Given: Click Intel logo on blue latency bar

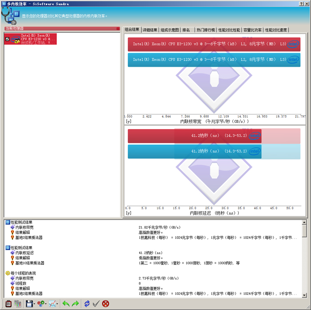Looking at the screenshot, I should (255, 151).
